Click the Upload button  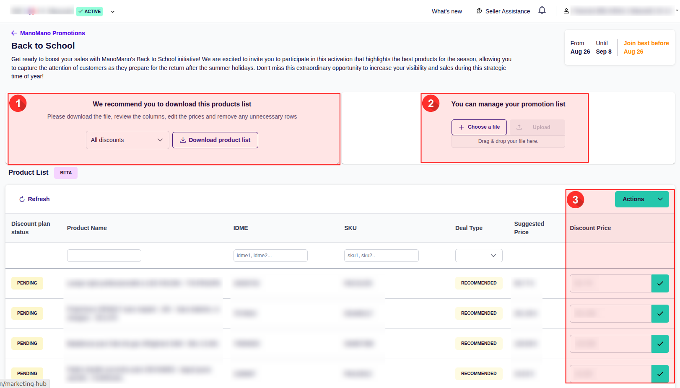tap(537, 127)
